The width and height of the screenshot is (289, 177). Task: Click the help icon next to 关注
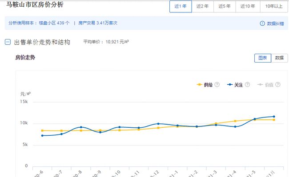pos(247,85)
